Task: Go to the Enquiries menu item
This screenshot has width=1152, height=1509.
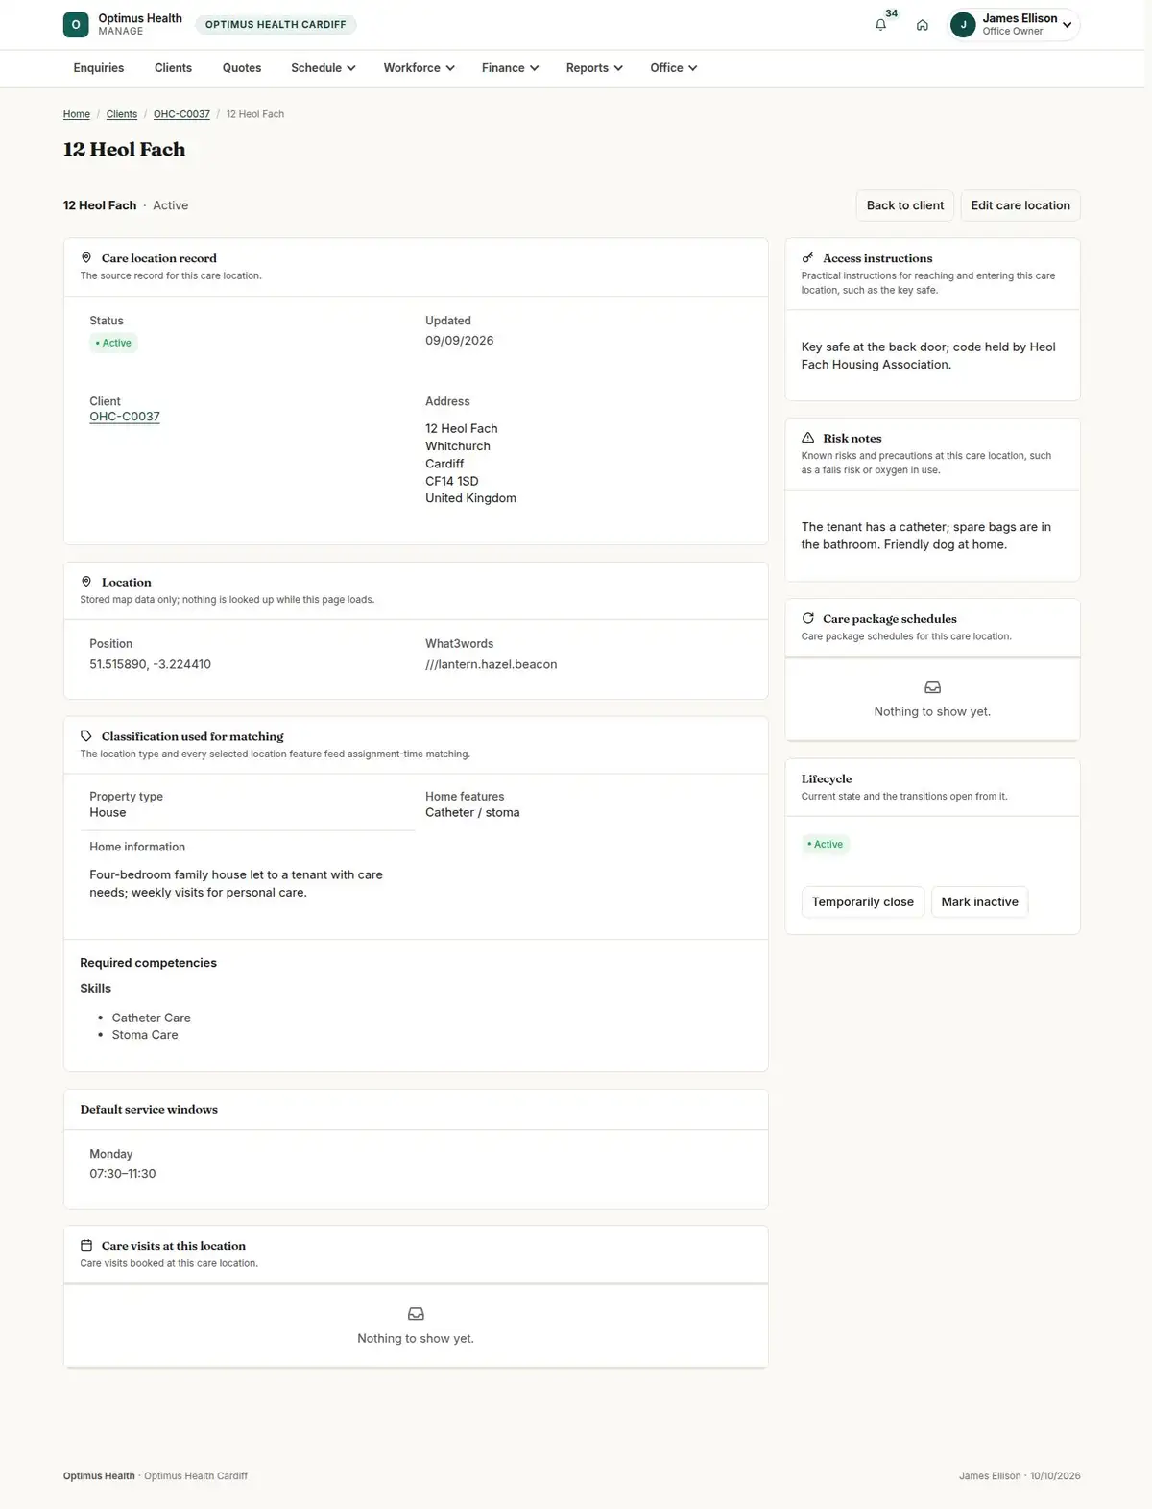Action: pyautogui.click(x=99, y=68)
